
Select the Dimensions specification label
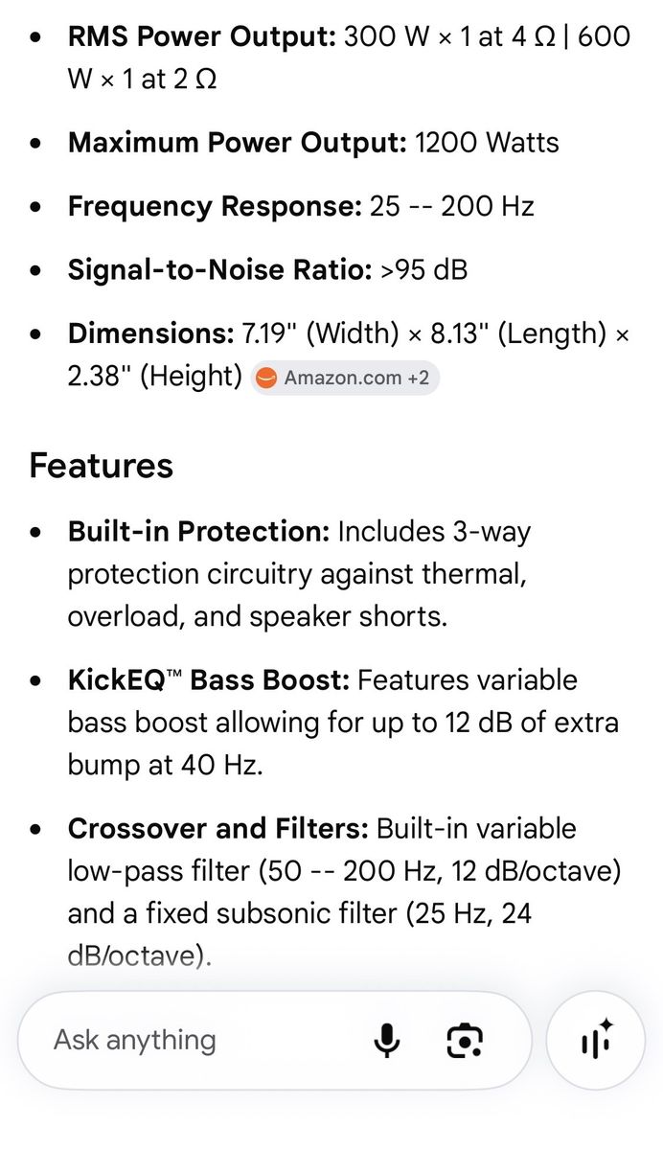pyautogui.click(x=150, y=333)
